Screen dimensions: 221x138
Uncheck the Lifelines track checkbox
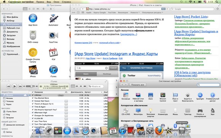tap(33, 95)
